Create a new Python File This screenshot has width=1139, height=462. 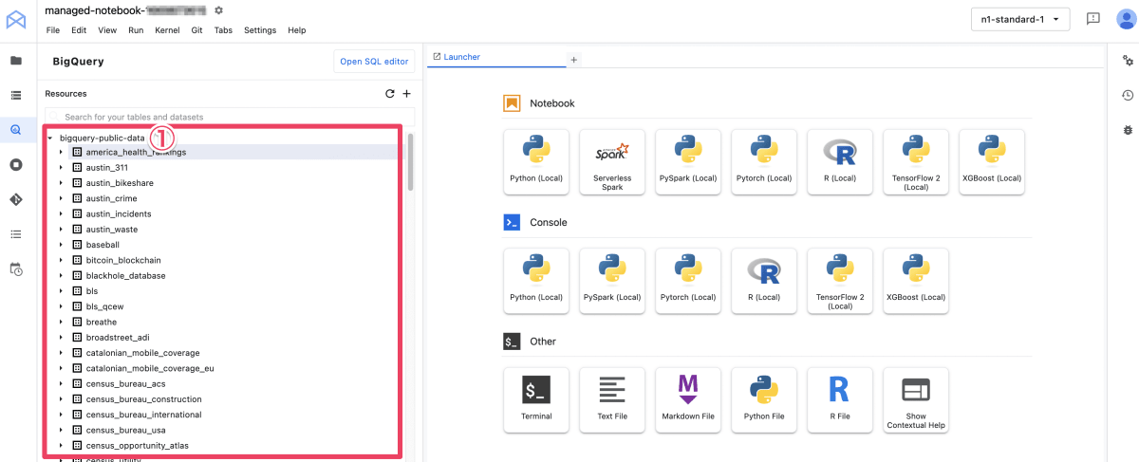764,400
